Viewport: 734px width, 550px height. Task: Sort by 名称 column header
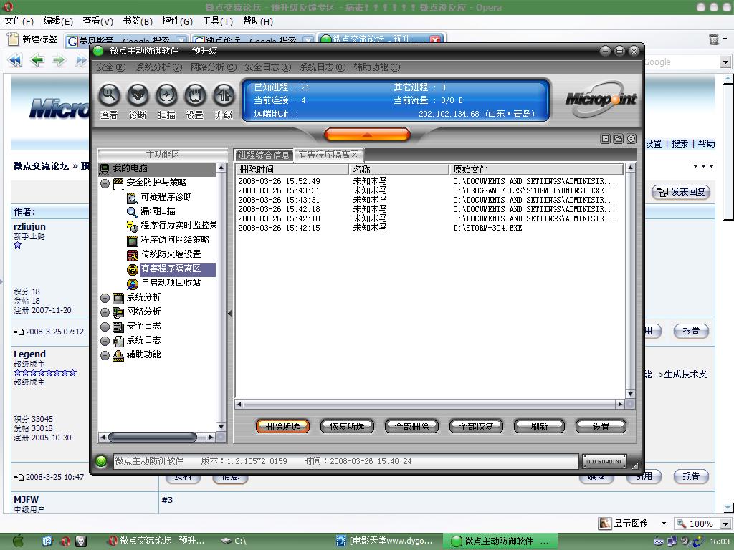tap(399, 169)
